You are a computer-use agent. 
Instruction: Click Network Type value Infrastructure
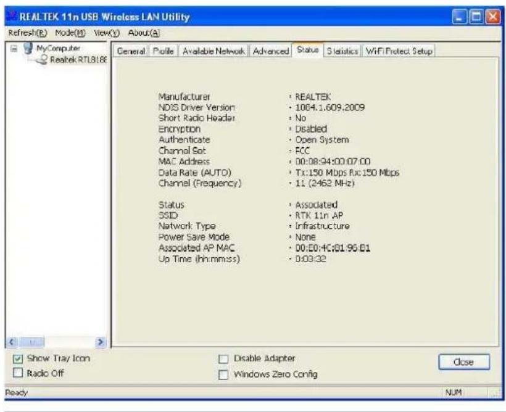[x=322, y=226]
